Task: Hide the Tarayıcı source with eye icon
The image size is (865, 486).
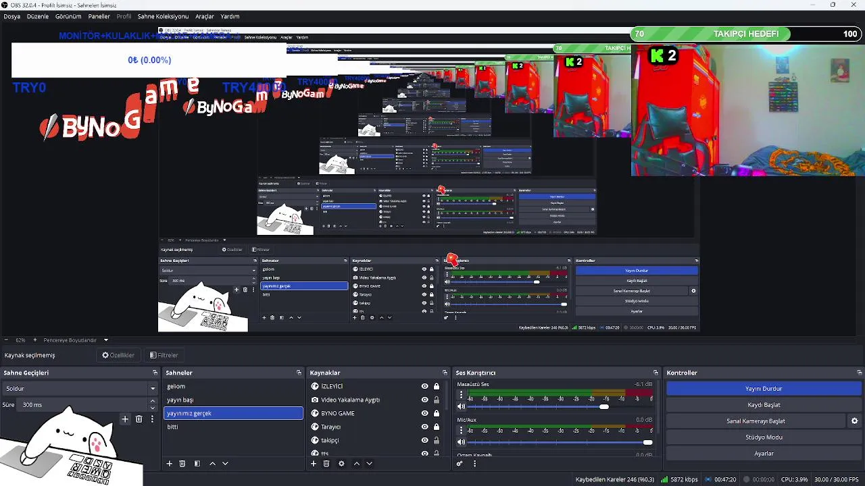Action: point(424,427)
